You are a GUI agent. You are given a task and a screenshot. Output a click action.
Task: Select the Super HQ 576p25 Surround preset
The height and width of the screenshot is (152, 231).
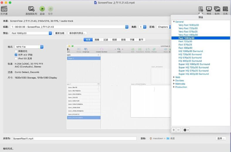point(193,71)
